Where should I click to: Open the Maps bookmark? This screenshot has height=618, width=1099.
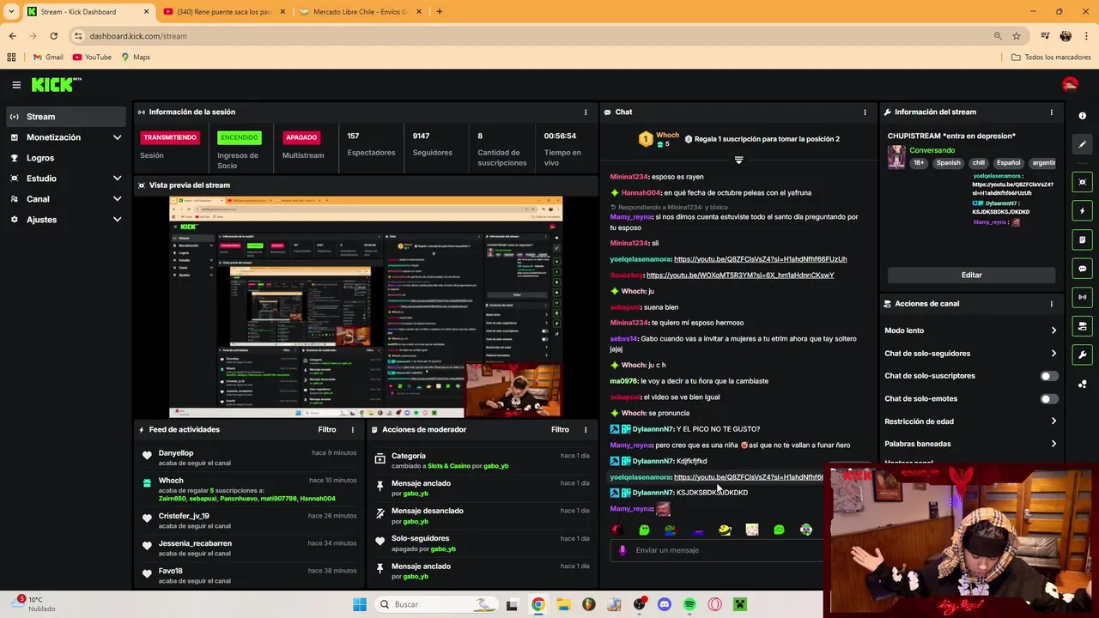(136, 58)
